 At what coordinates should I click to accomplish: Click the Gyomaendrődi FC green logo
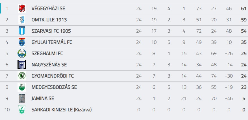(22, 76)
